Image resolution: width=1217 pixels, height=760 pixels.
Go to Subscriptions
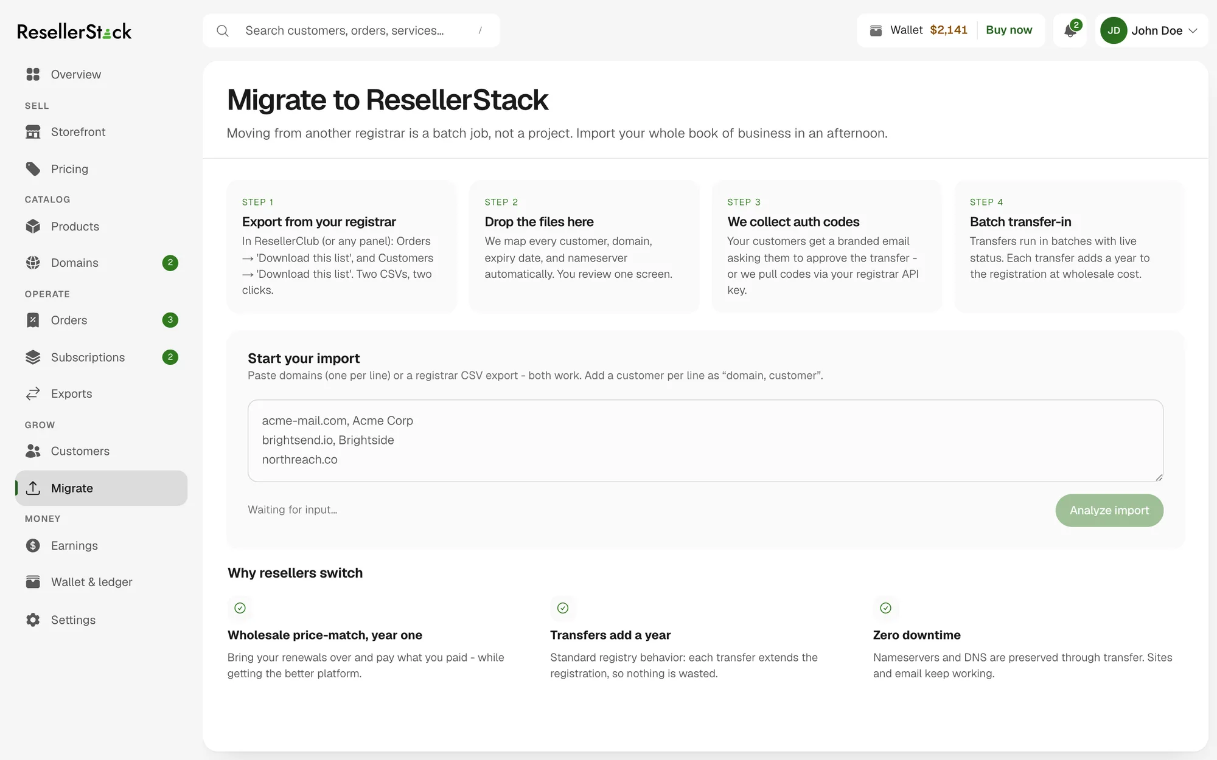point(101,358)
